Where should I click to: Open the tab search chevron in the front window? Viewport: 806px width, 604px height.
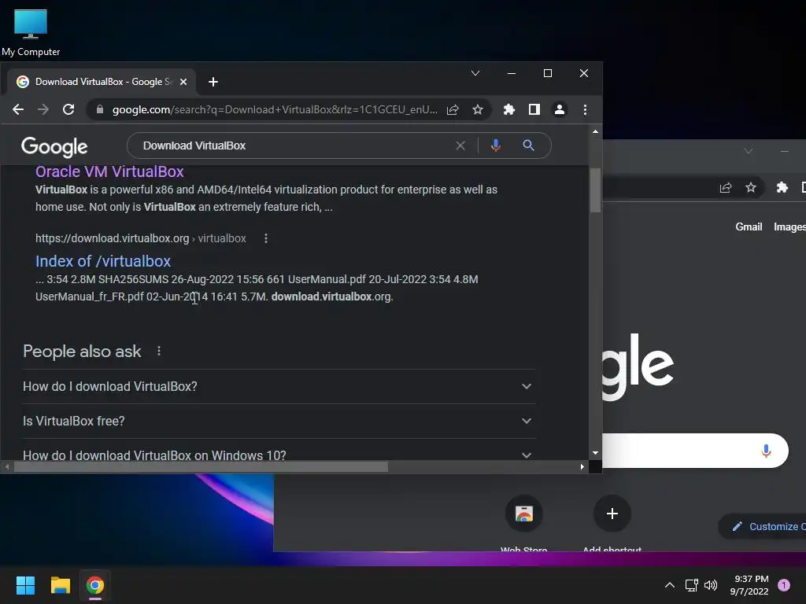tap(475, 73)
